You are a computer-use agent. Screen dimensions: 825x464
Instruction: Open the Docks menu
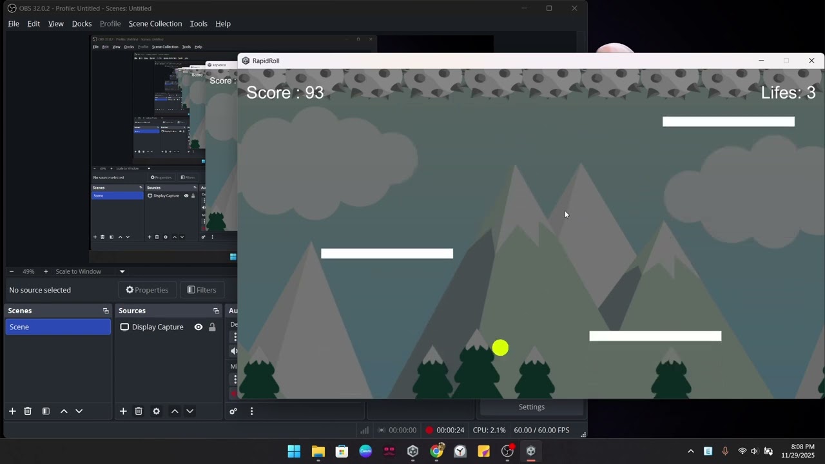coord(82,24)
